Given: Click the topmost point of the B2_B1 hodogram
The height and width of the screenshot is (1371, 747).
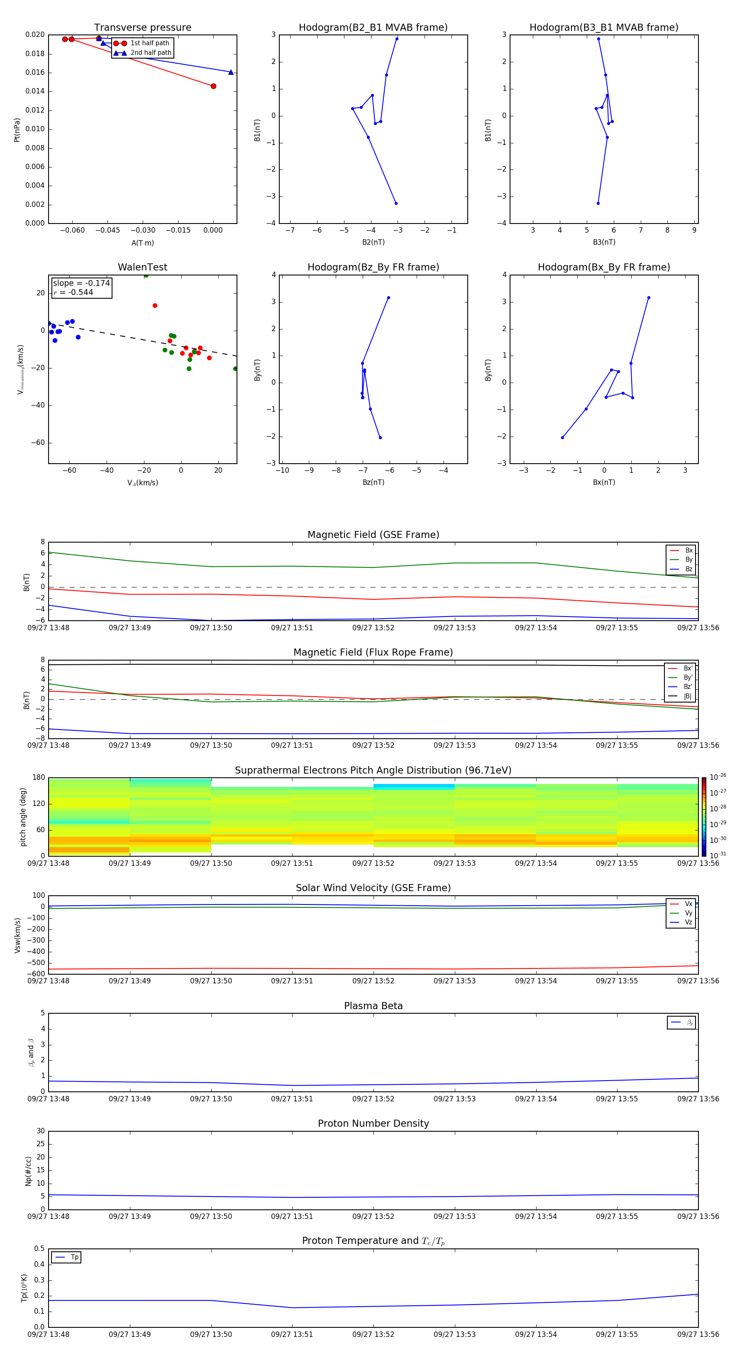Looking at the screenshot, I should click(397, 39).
